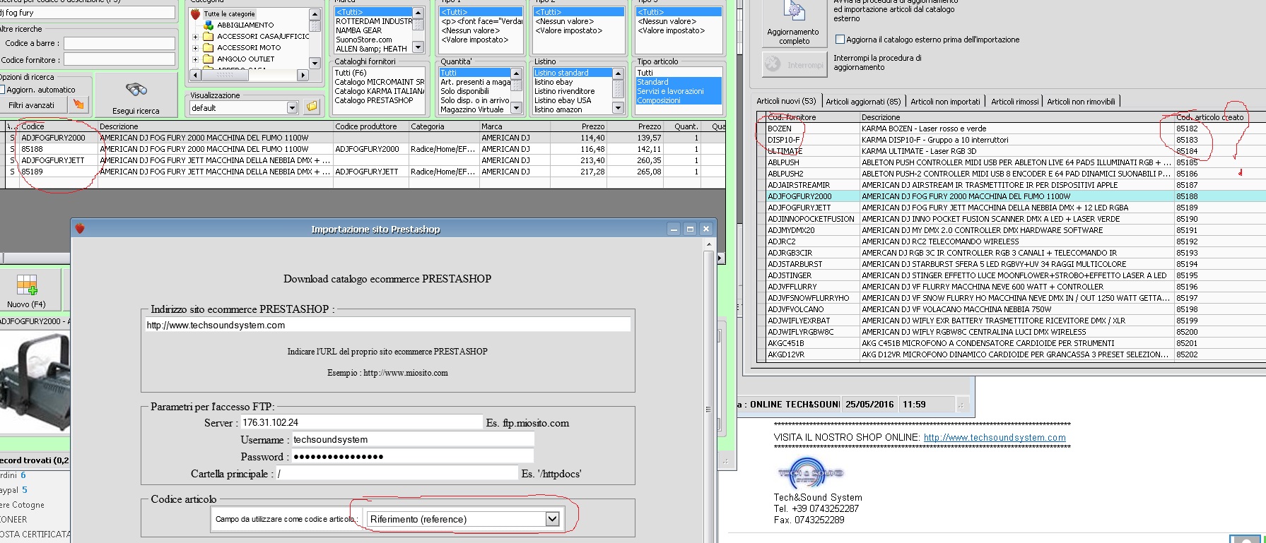Switch to the Articoli aggiornati (85) tab

863,102
